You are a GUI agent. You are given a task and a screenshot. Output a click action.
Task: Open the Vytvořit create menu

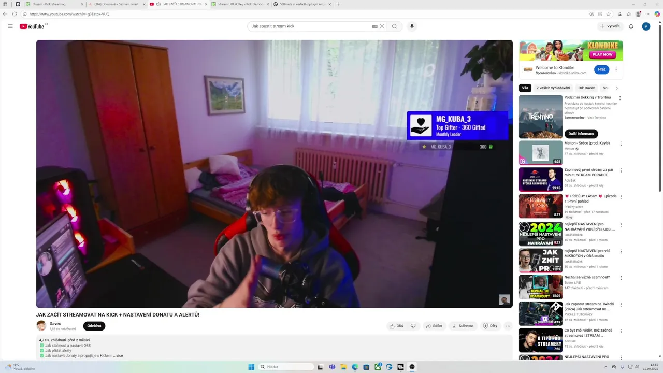point(610,26)
